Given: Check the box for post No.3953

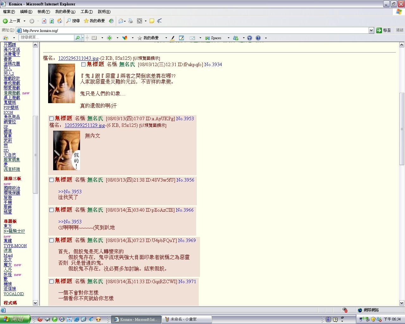Looking at the screenshot, I should pyautogui.click(x=51, y=119).
